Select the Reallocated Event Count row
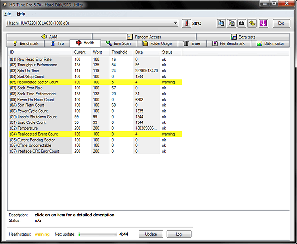This screenshot has width=297, height=244. [96, 134]
